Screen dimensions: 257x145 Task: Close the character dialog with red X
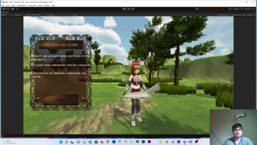89,38
